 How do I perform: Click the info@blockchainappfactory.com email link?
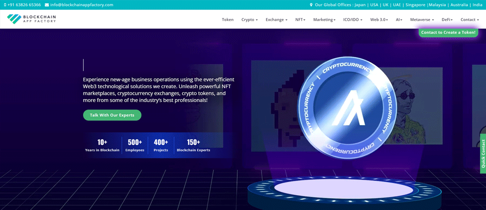click(82, 5)
